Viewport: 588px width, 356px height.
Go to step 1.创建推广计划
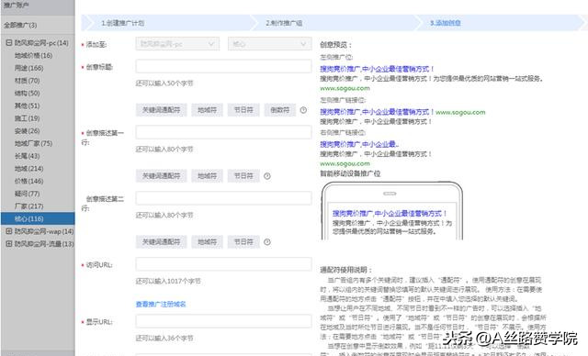122,23
